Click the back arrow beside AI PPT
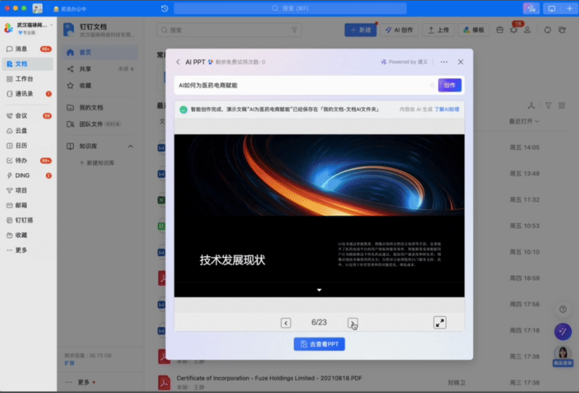579x393 pixels. 178,62
